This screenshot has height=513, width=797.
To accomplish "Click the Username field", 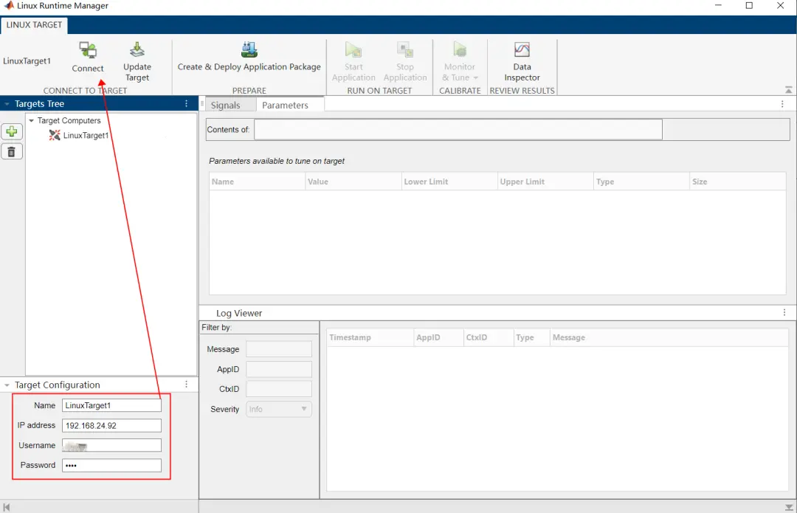I will pos(112,445).
